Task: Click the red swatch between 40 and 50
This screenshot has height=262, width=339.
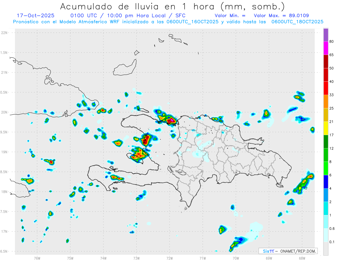Action: (326, 75)
